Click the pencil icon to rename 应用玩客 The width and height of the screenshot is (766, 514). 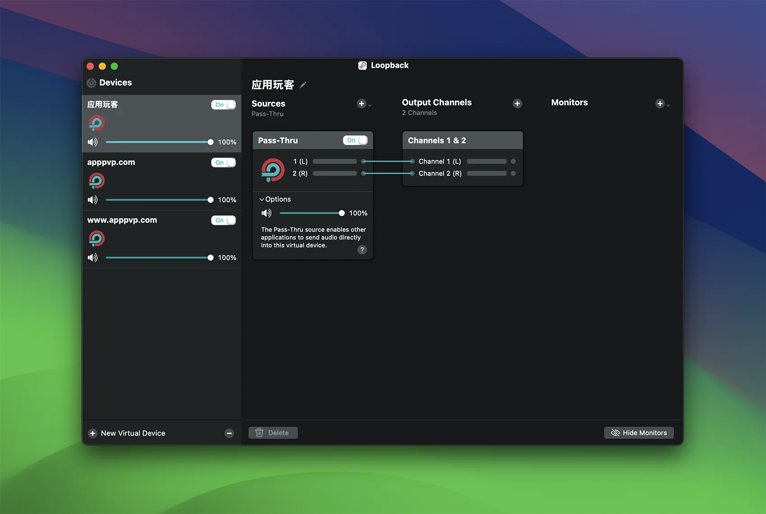click(x=303, y=85)
